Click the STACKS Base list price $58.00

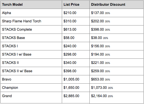tap(69, 38)
